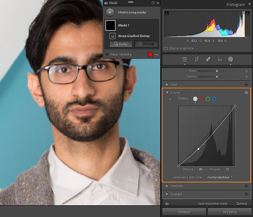Click the Czernie slider handle
Screen dimensions: 253x217
pos(217,77)
